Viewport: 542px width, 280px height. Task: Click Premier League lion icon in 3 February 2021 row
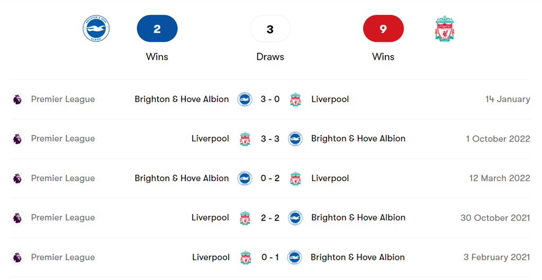(17, 257)
